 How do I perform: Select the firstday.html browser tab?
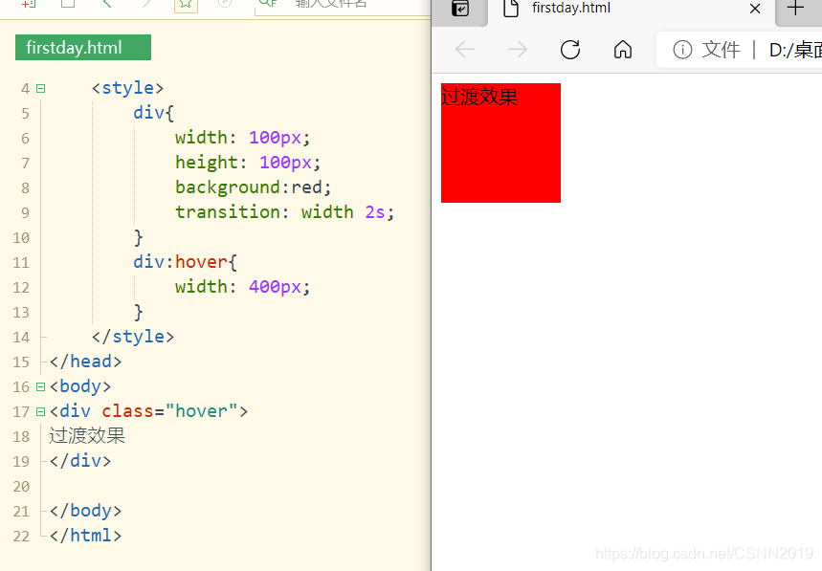[x=632, y=11]
